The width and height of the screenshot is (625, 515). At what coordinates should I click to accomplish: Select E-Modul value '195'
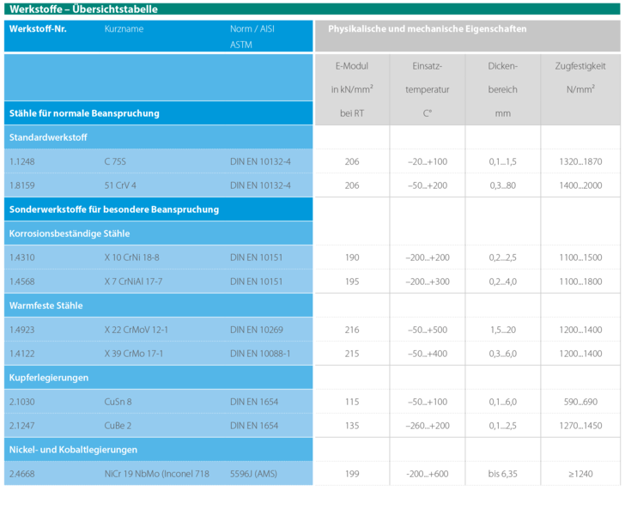[352, 282]
